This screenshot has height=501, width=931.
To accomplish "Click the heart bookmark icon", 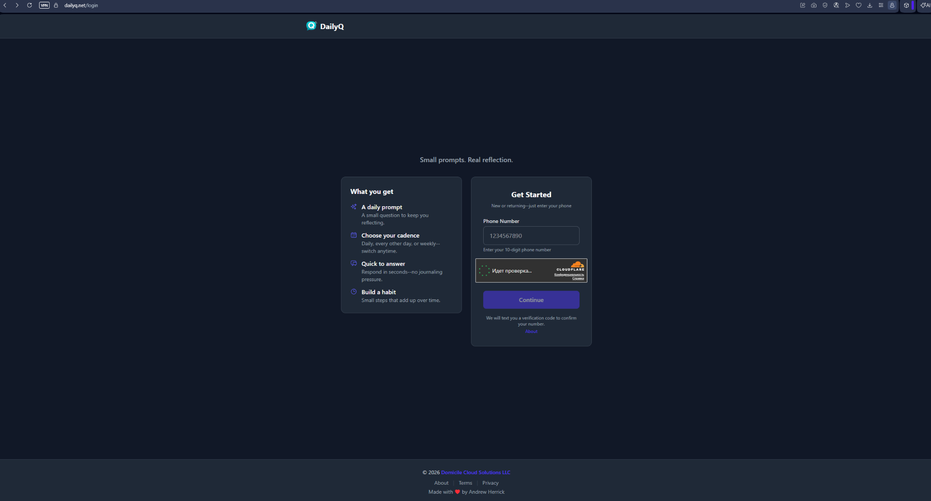I will click(x=858, y=5).
